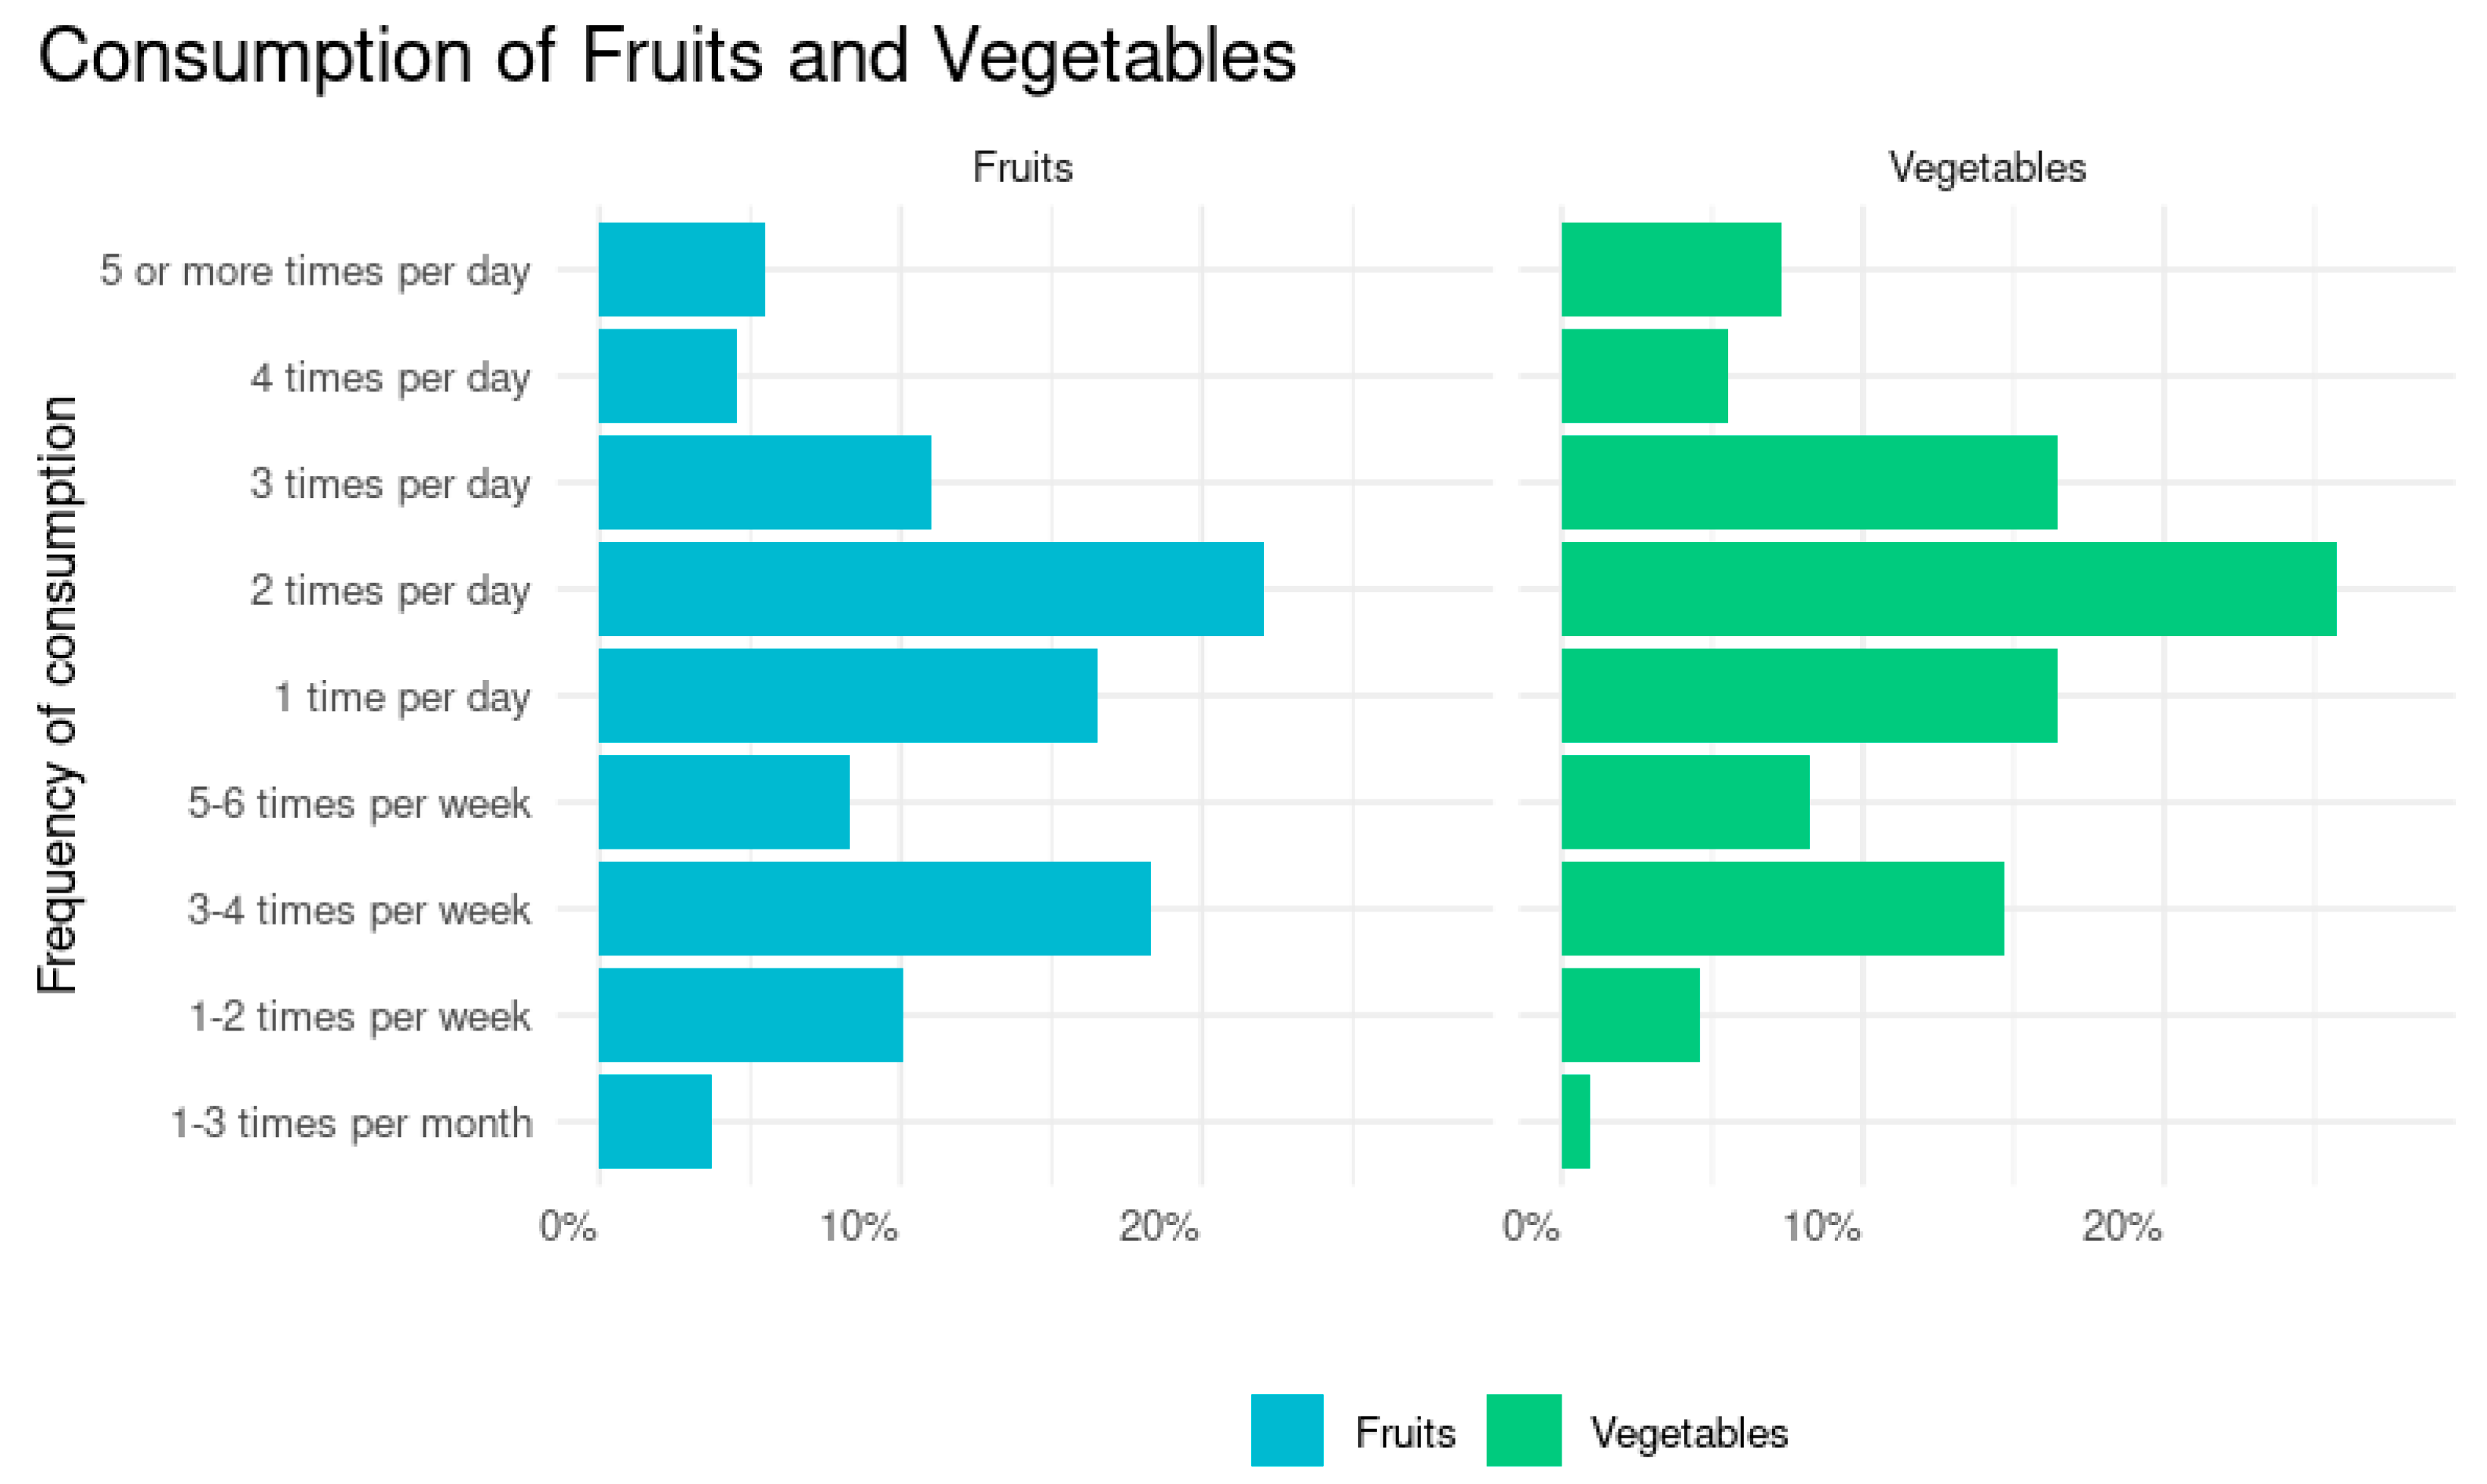Click the blue Fruits legend swatch
The height and width of the screenshot is (1484, 2487).
(1286, 1430)
